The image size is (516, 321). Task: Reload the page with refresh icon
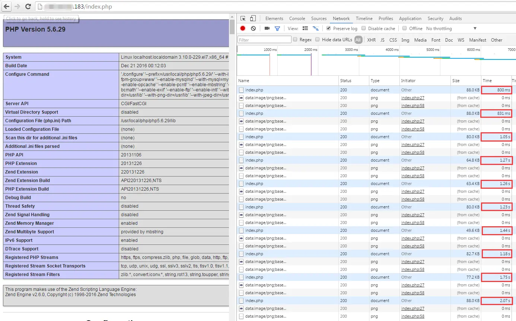(28, 6)
